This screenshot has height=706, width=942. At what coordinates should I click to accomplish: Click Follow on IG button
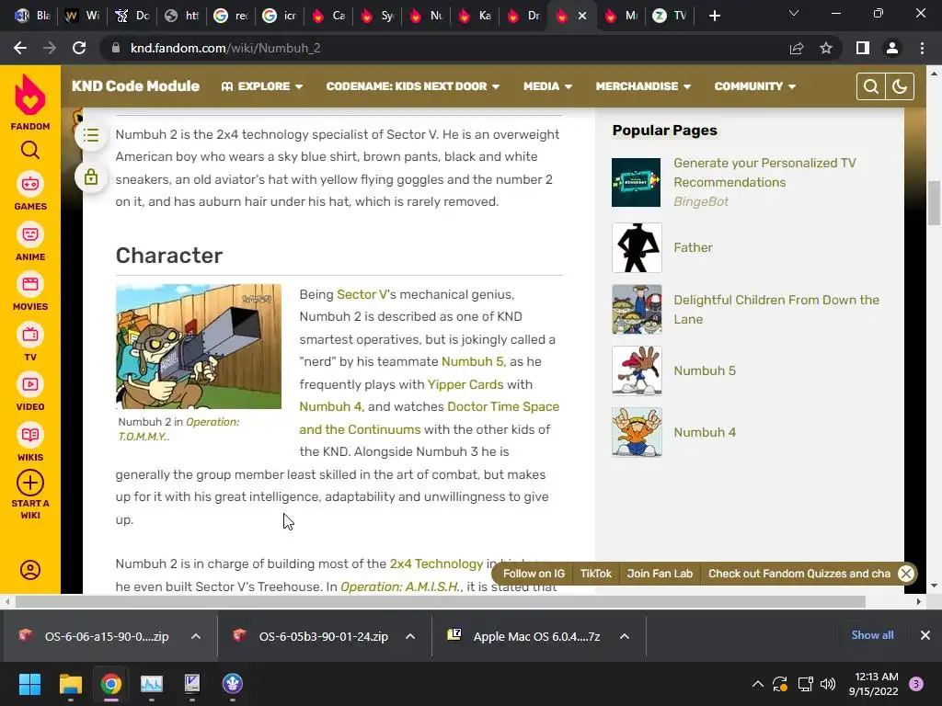534,574
